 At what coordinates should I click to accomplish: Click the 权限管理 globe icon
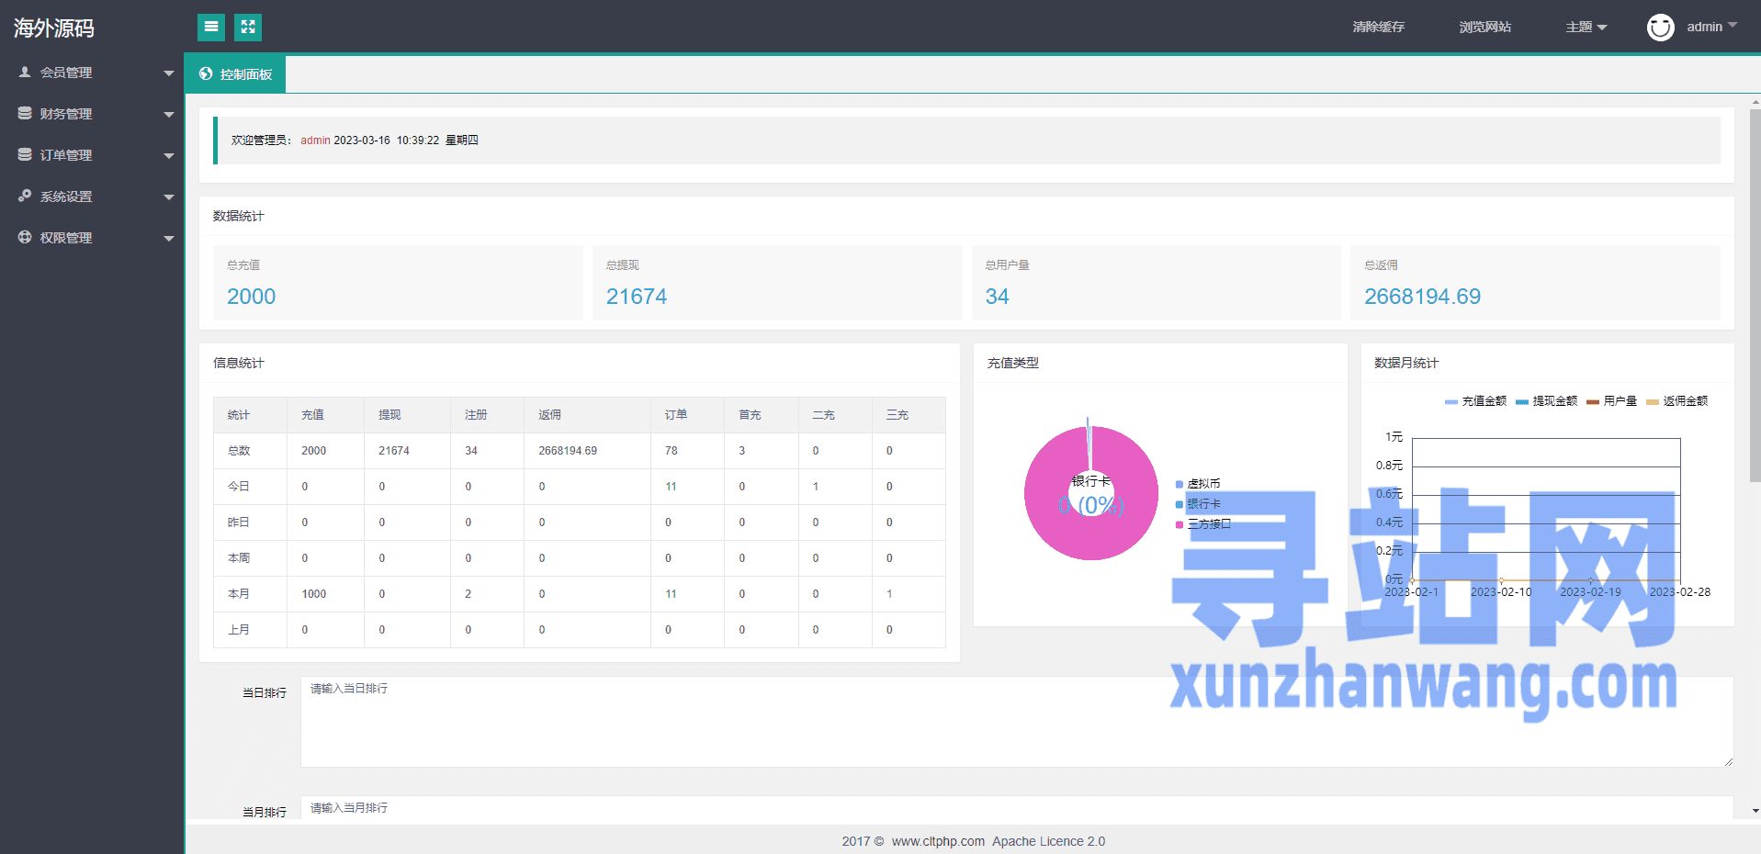point(25,237)
